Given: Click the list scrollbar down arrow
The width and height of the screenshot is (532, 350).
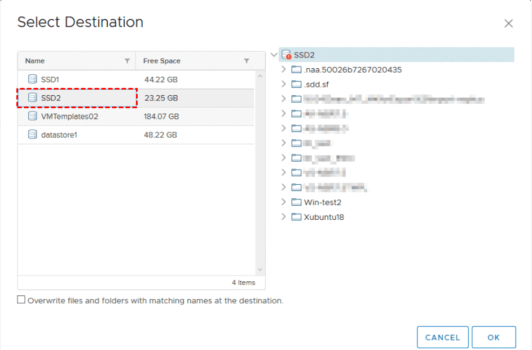Looking at the screenshot, I should [x=260, y=270].
